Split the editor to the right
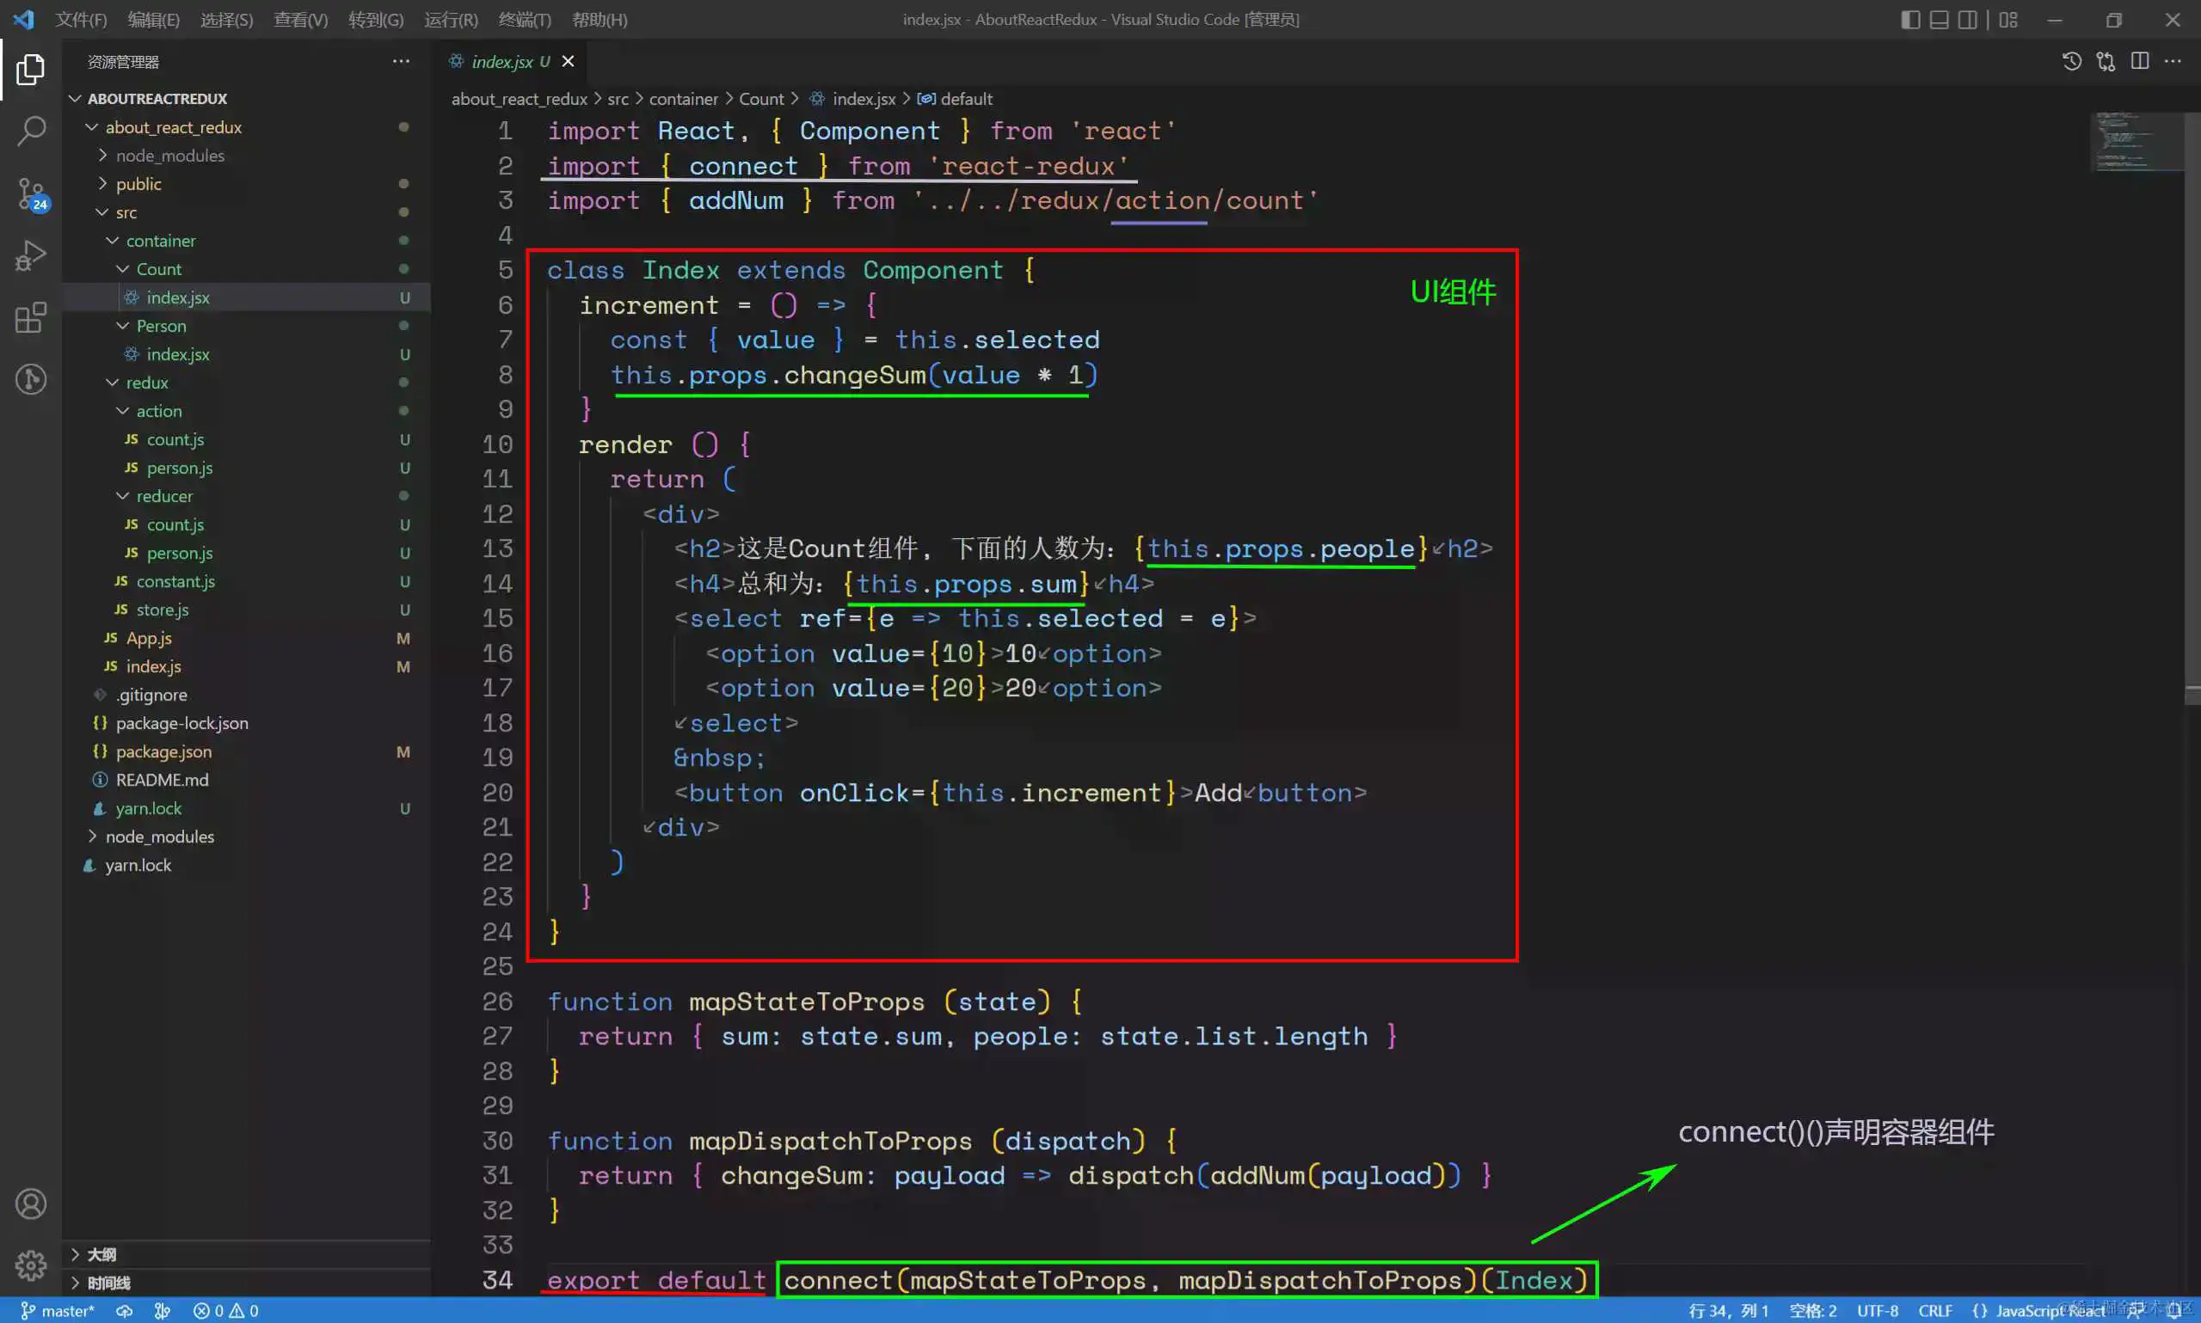The width and height of the screenshot is (2201, 1323). click(x=2139, y=62)
